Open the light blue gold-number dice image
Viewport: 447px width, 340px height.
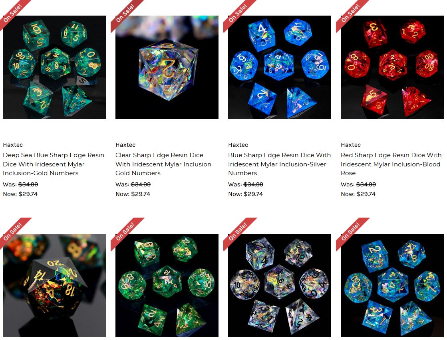392,286
